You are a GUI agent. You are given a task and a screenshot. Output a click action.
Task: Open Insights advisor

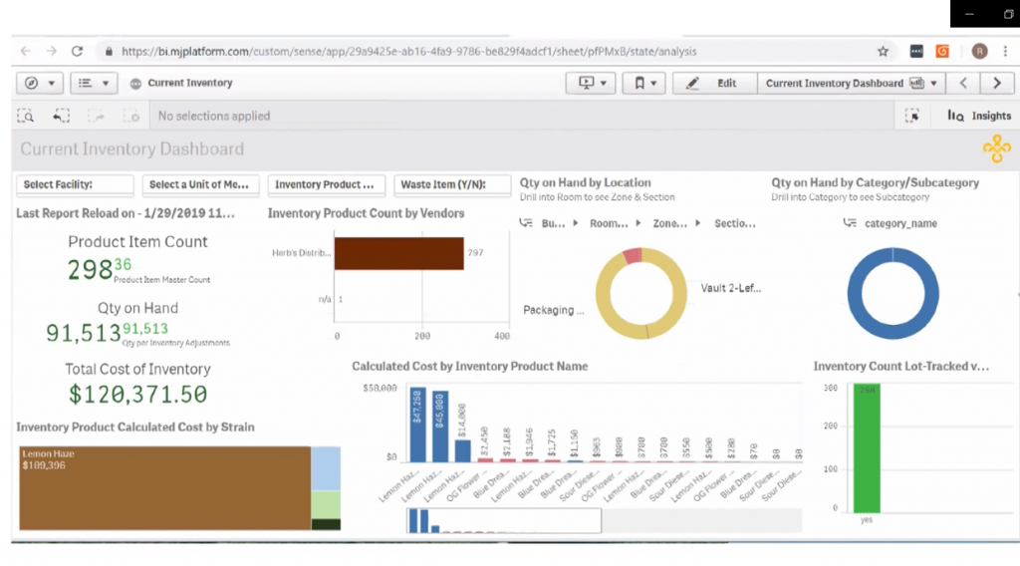coord(979,117)
